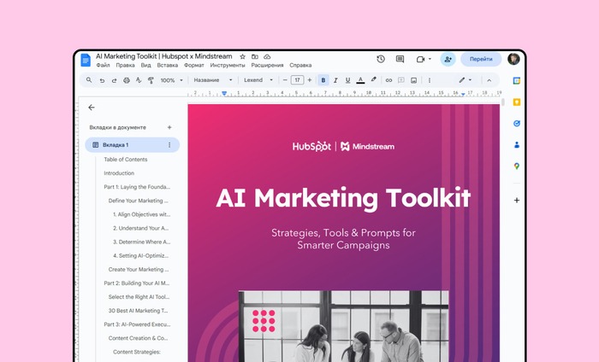Click the font size field showing 17
599x362 pixels.
(297, 80)
